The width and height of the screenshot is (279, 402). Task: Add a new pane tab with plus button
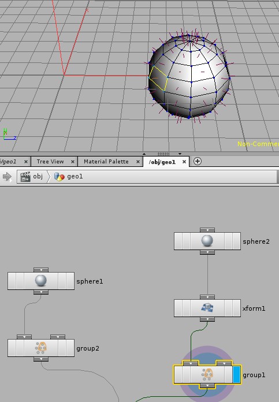click(197, 161)
